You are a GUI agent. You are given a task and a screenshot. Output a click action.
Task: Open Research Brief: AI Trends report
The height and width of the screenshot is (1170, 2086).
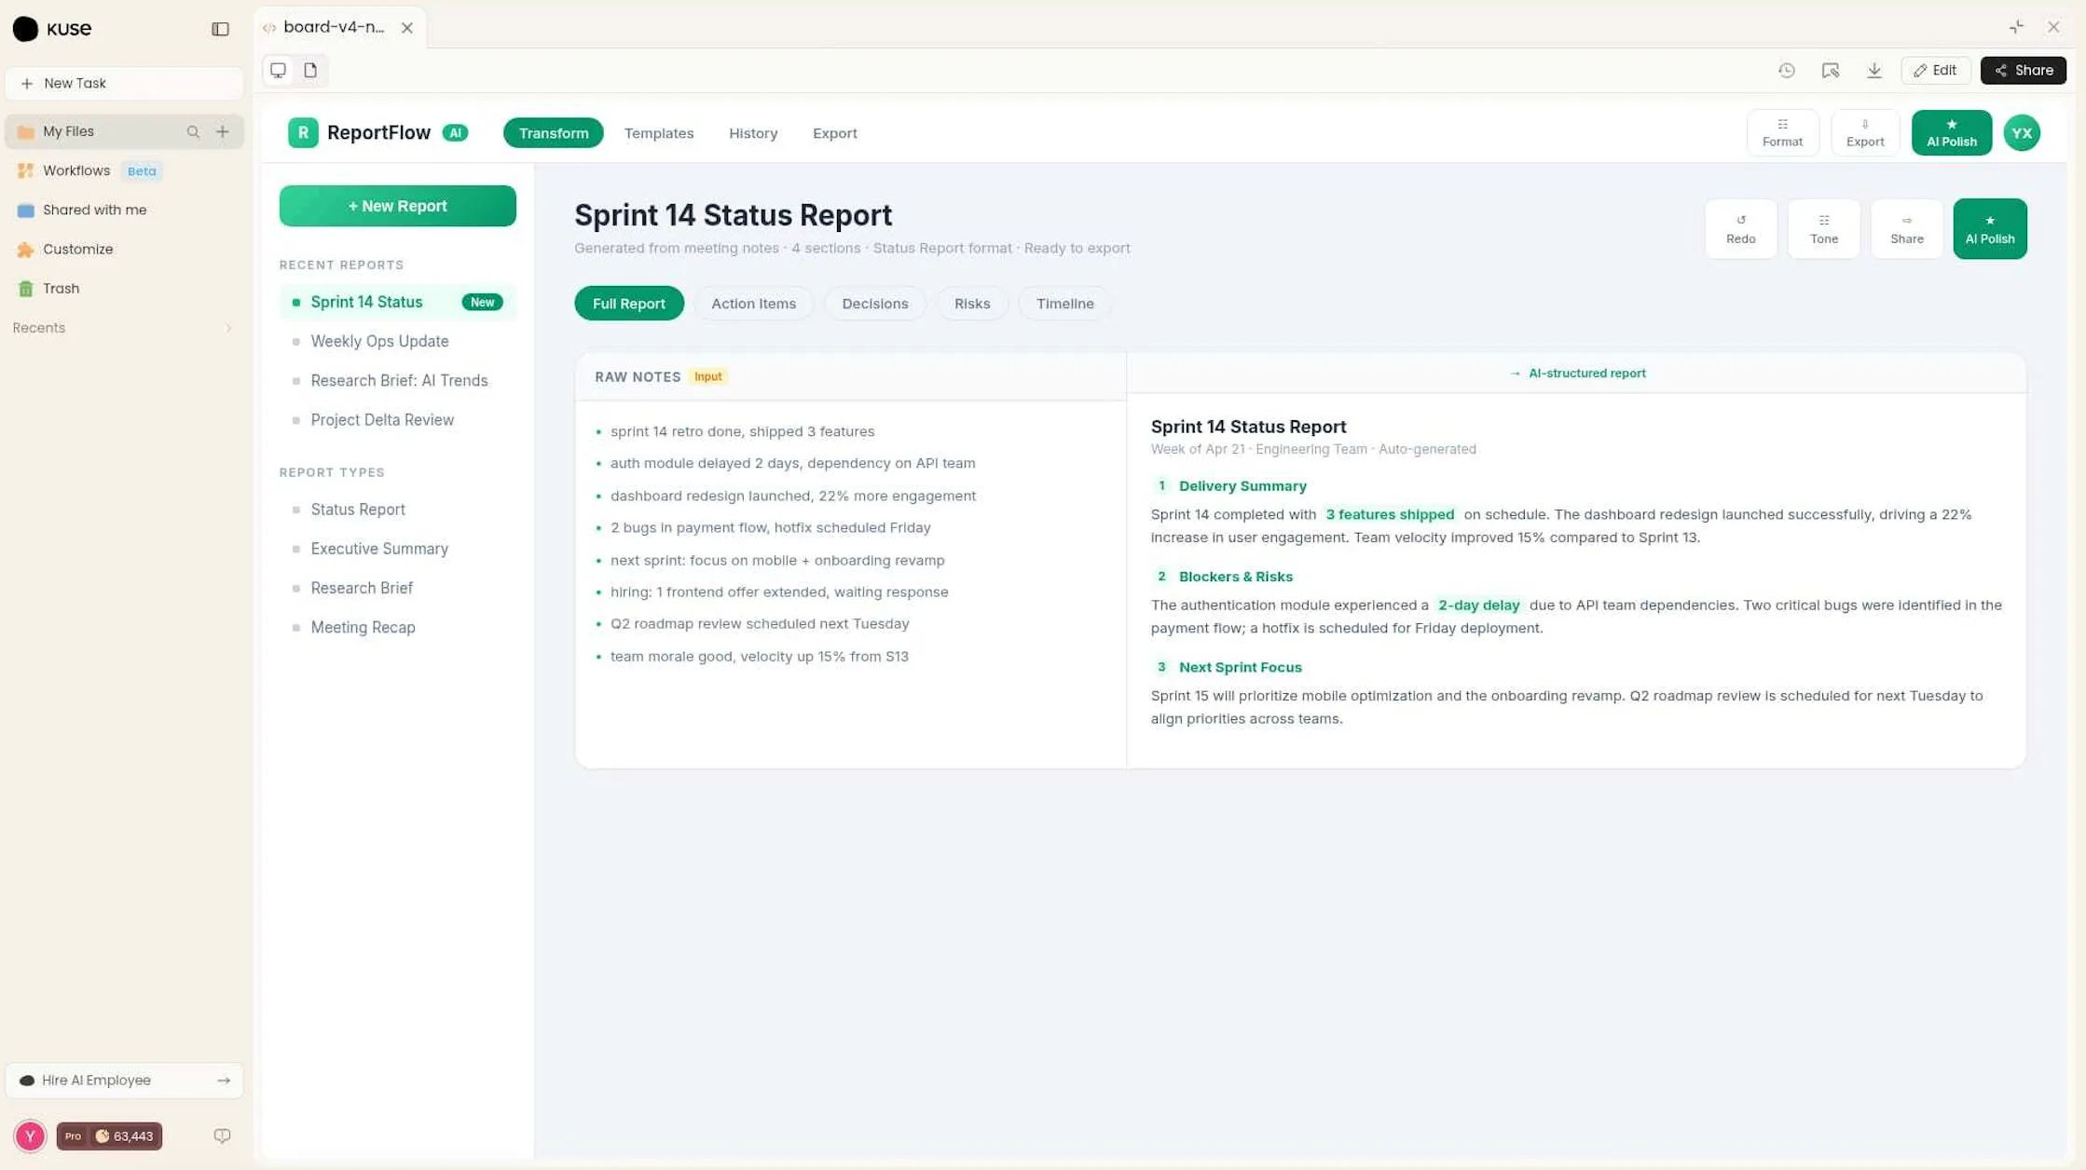coord(399,380)
